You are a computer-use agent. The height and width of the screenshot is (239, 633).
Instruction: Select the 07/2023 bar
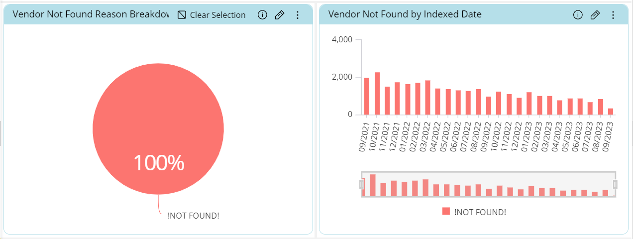(590, 109)
